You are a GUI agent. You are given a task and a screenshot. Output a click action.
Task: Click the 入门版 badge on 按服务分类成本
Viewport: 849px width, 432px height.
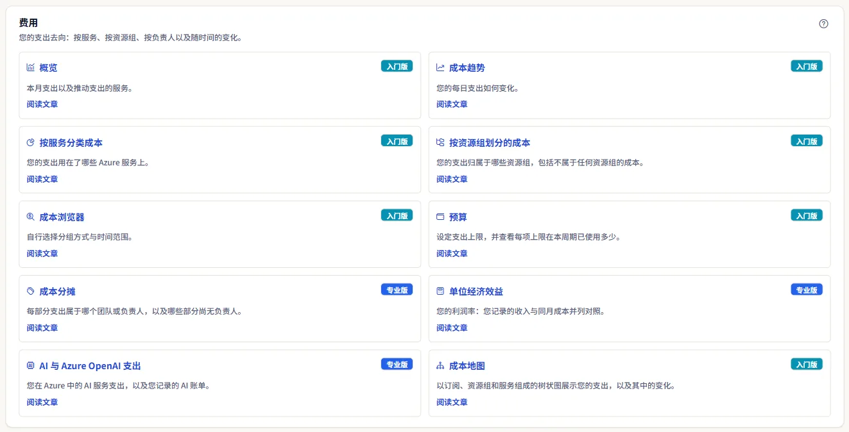[397, 141]
